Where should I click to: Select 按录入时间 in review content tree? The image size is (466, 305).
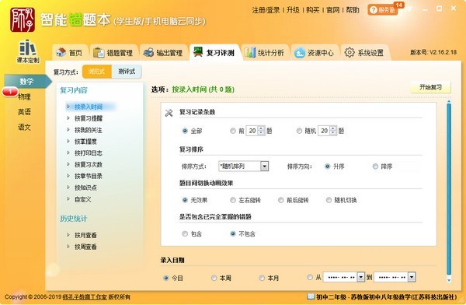89,107
